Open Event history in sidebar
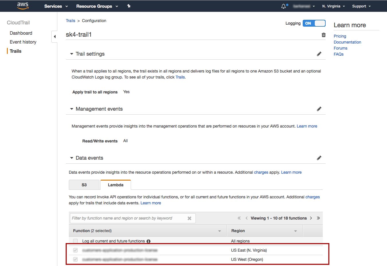 [x=23, y=42]
